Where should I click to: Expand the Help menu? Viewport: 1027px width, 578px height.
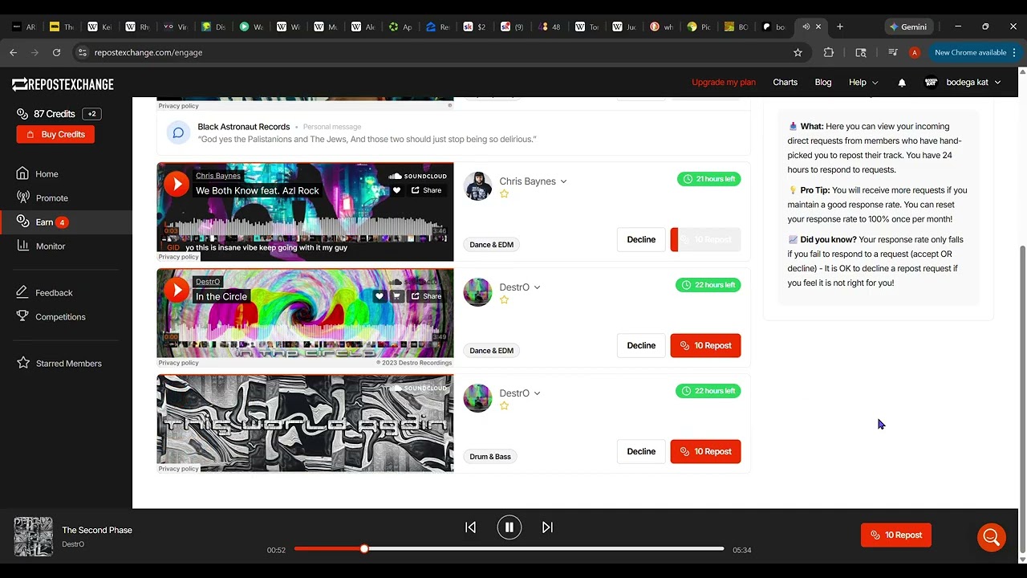(x=863, y=82)
